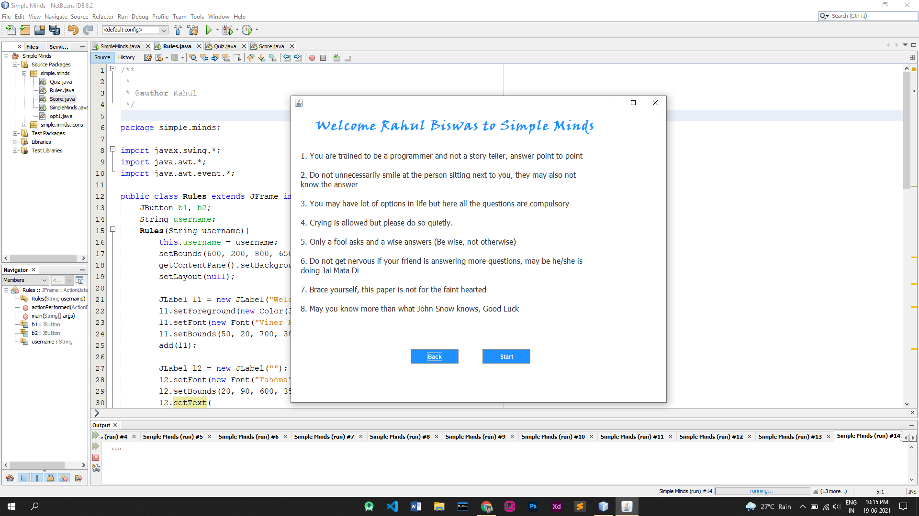
Task: Click the Undo last action icon
Action: pyautogui.click(x=73, y=30)
